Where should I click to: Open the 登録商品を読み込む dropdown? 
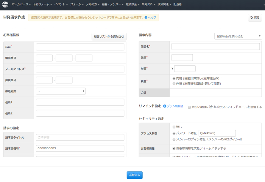[x=238, y=36]
